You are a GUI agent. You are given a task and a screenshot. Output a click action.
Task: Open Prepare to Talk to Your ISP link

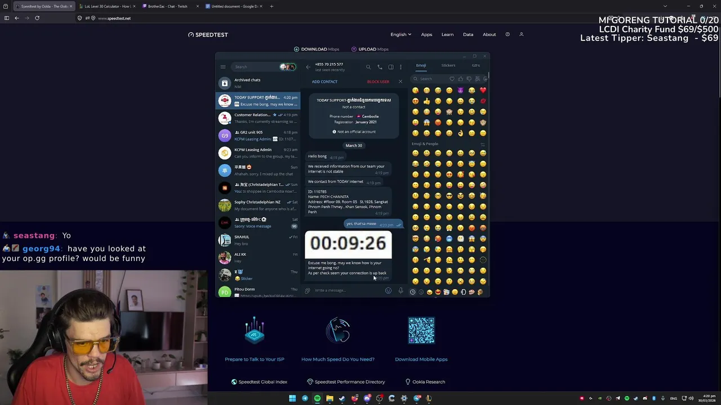[255, 359]
